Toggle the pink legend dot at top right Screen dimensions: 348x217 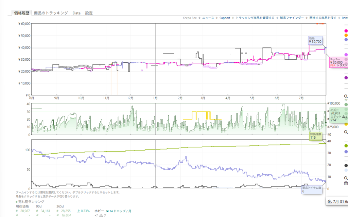pyautogui.click(x=346, y=31)
